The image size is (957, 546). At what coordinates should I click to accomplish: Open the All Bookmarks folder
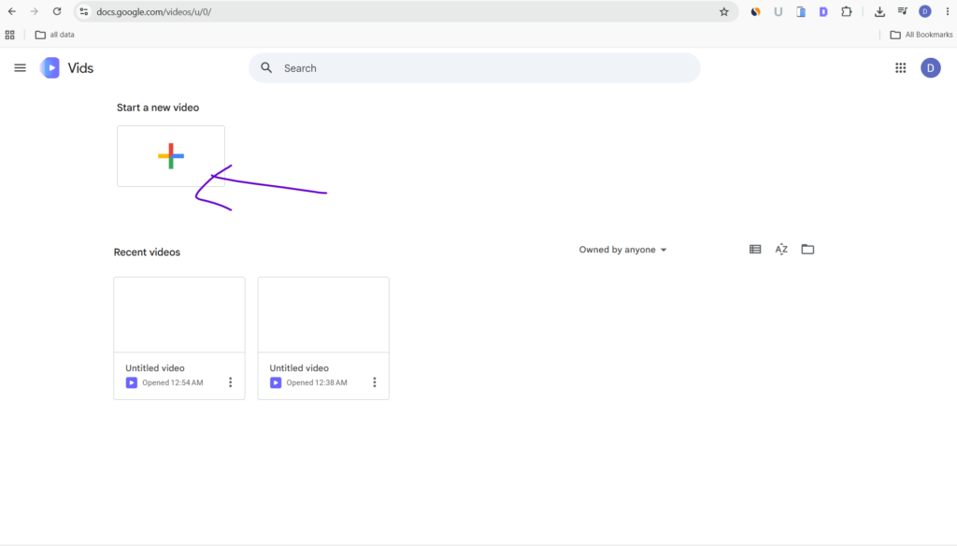(921, 35)
